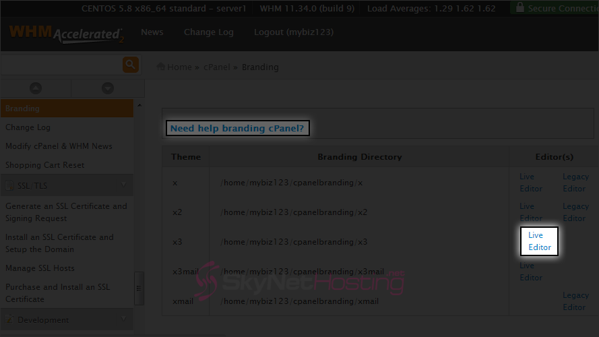The width and height of the screenshot is (599, 337).
Task: Collapse the Development section chevron
Action: (123, 319)
